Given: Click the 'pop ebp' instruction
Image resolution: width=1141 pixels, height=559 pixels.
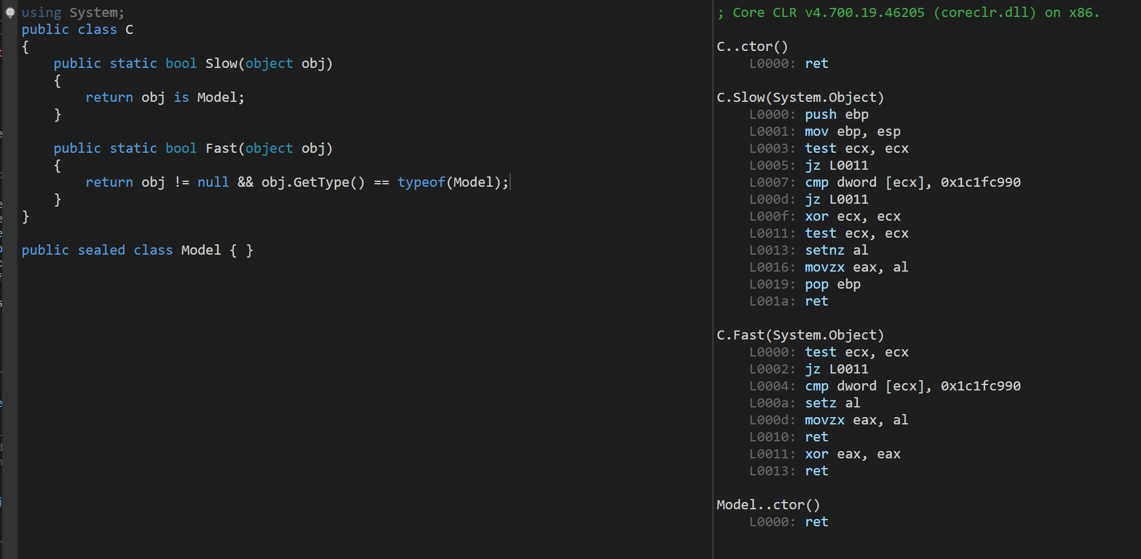Looking at the screenshot, I should point(832,284).
